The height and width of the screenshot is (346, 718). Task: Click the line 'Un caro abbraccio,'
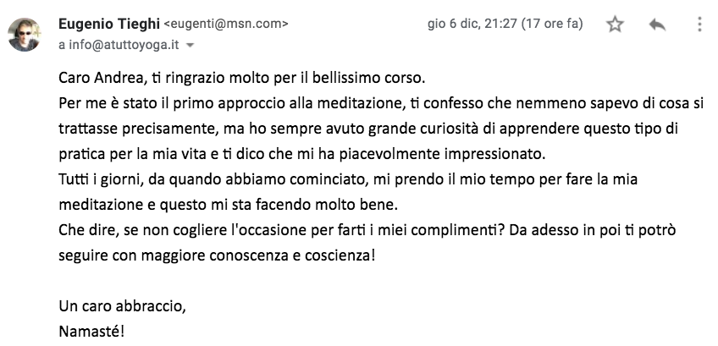[122, 306]
